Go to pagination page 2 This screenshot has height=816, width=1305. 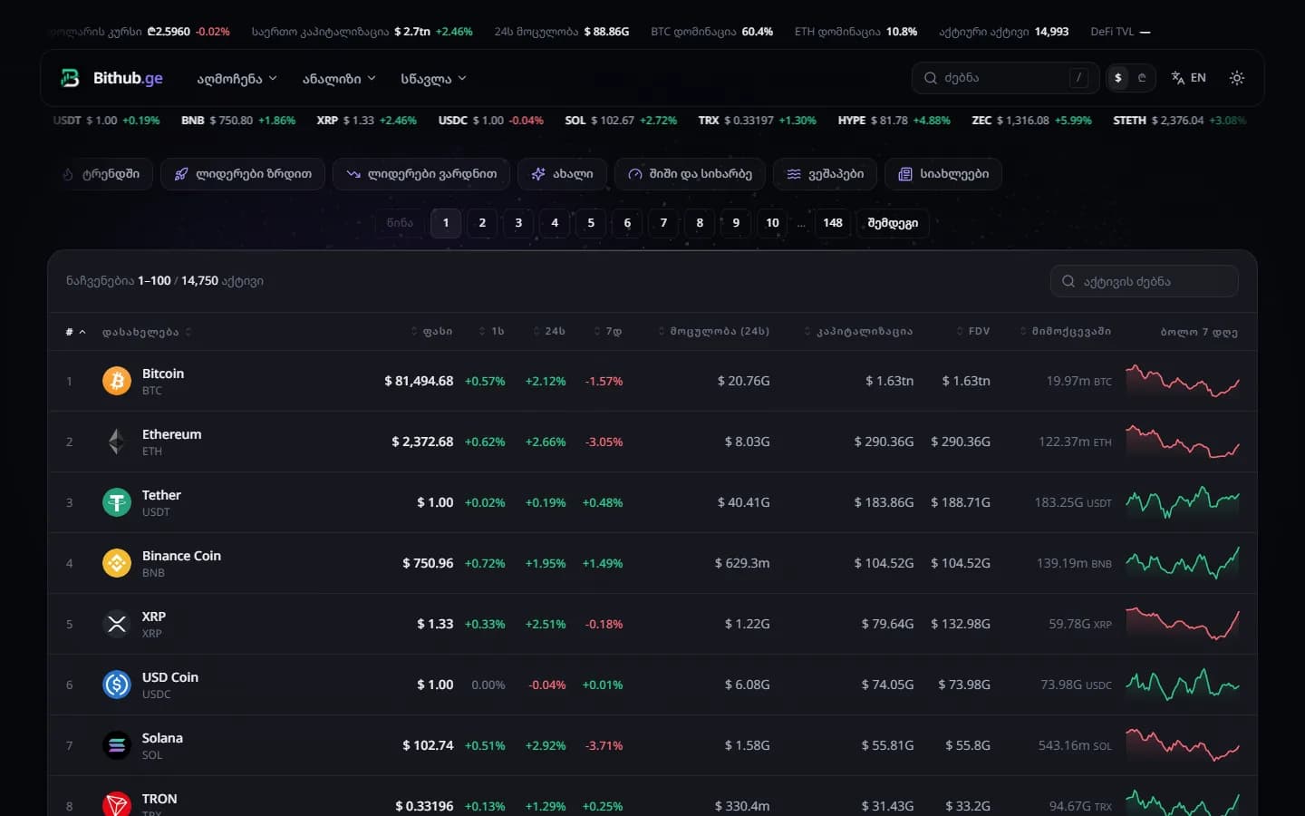[482, 223]
